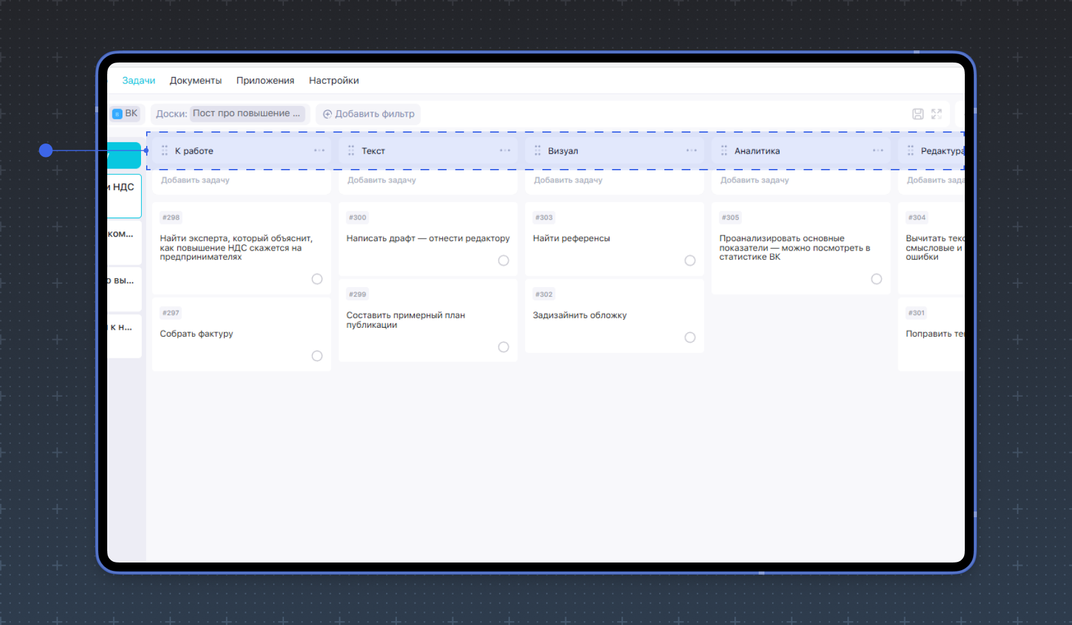Click task ID tag #305
The width and height of the screenshot is (1072, 625).
pyautogui.click(x=731, y=217)
